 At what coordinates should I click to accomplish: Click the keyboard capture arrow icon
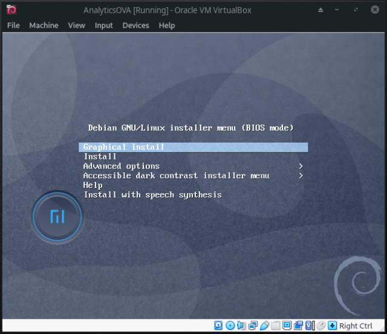coord(332,326)
